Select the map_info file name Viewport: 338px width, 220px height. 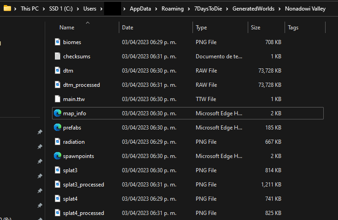coord(74,113)
